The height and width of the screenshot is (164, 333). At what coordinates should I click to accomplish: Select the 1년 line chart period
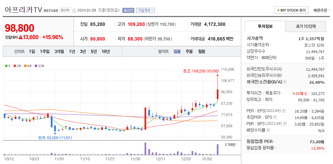tap(72, 51)
